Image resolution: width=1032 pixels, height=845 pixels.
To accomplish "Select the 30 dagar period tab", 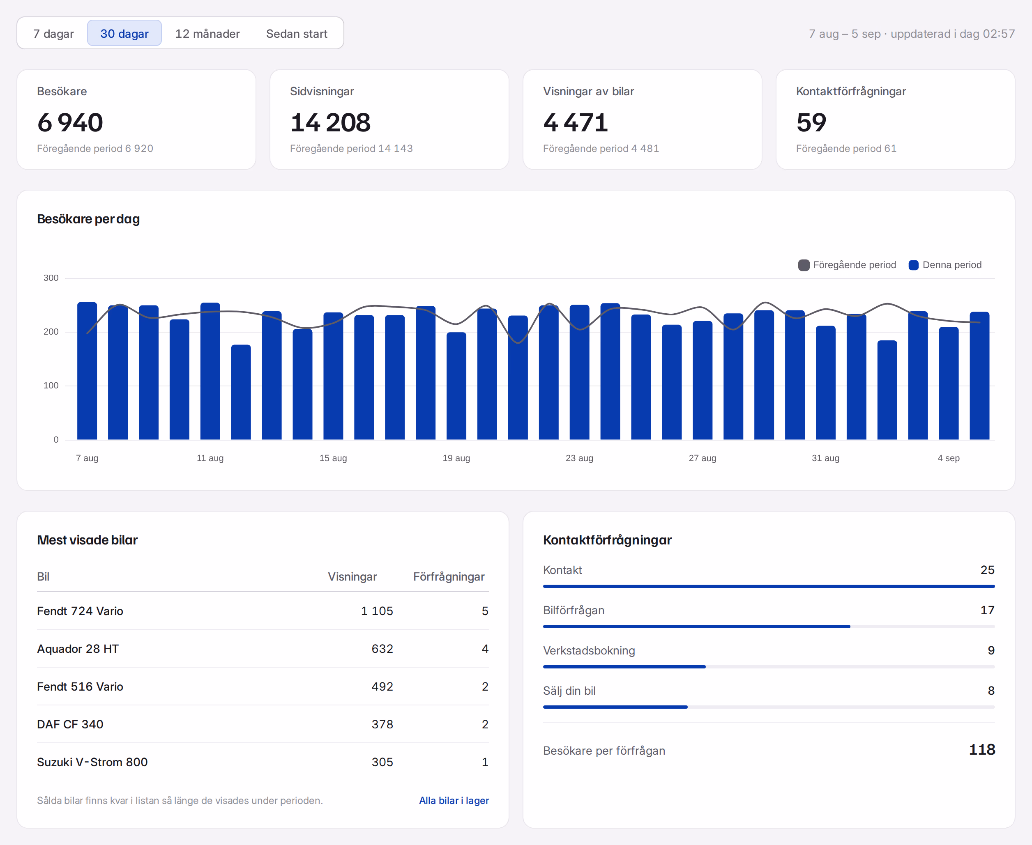I will pyautogui.click(x=124, y=33).
